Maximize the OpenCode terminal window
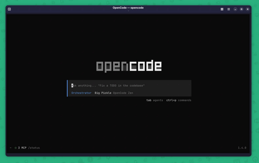This screenshot has width=259, height=163. (x=241, y=9)
